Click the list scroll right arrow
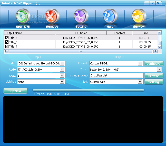The height and width of the screenshot is (146, 166). tap(155, 51)
